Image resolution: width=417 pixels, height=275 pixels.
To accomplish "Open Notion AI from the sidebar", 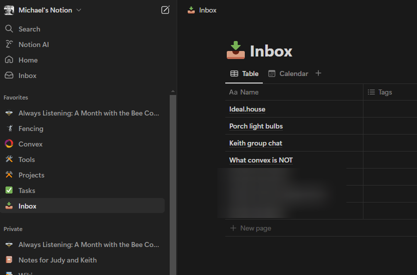I will pos(34,44).
